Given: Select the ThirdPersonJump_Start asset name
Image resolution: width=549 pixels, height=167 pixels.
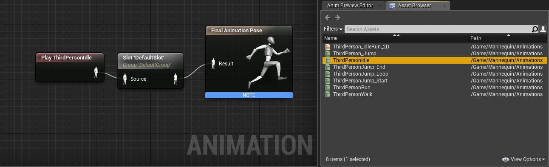Looking at the screenshot, I should pos(360,81).
